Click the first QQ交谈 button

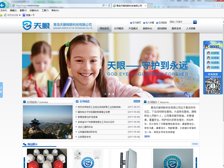[213, 53]
